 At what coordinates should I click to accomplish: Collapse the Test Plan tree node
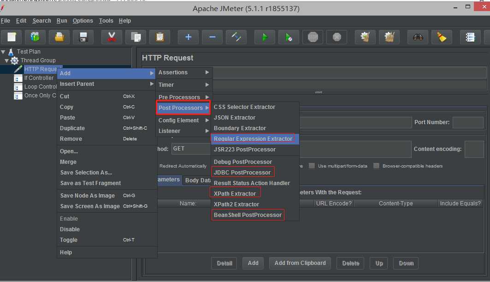[3, 52]
